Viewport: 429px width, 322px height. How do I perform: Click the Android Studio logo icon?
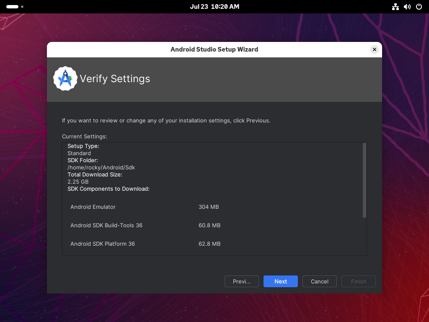click(65, 78)
